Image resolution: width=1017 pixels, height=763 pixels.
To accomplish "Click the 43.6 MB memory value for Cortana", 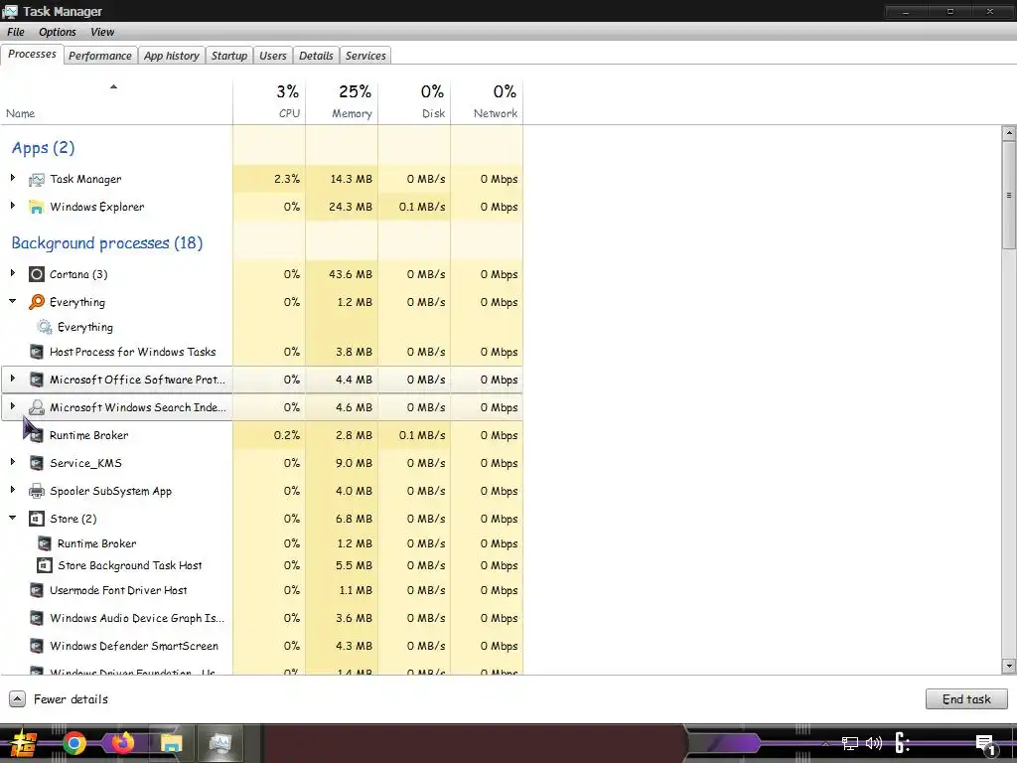I will pyautogui.click(x=351, y=274).
